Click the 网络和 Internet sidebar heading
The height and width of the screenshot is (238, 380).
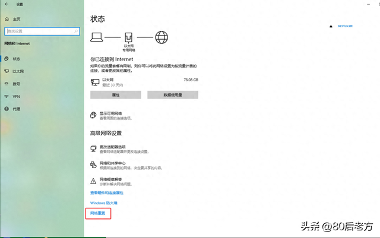coord(17,44)
